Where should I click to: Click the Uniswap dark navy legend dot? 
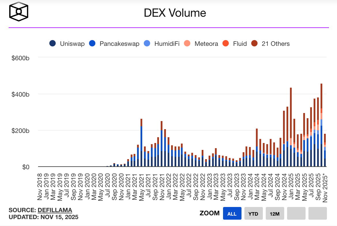point(53,44)
